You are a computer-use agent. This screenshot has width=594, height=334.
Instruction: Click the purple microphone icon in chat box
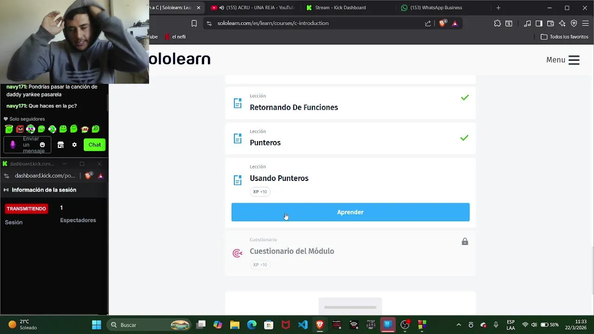point(13,145)
